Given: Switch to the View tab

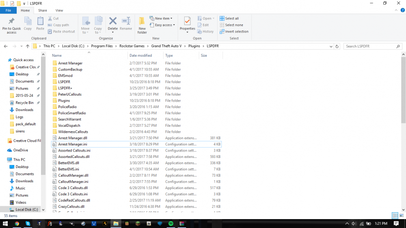Looking at the screenshot, I should pos(59,11).
